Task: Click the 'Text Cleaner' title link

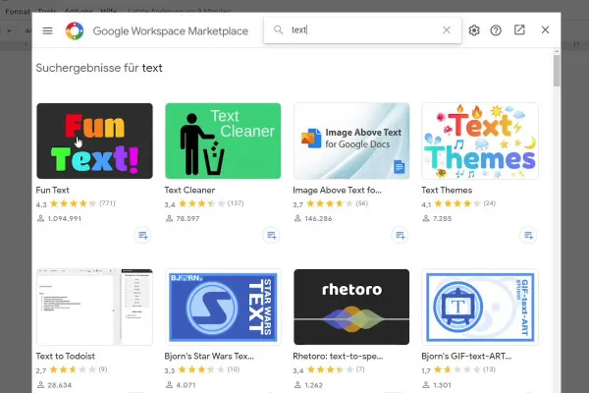Action: tap(189, 191)
